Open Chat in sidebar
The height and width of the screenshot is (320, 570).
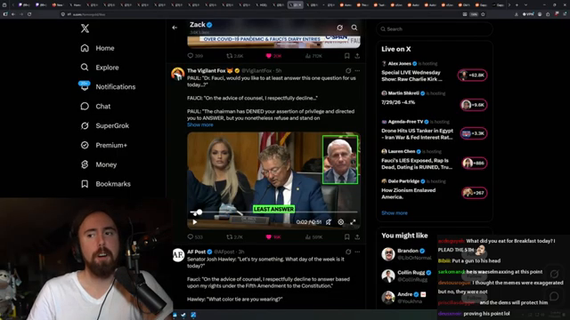[95, 107]
